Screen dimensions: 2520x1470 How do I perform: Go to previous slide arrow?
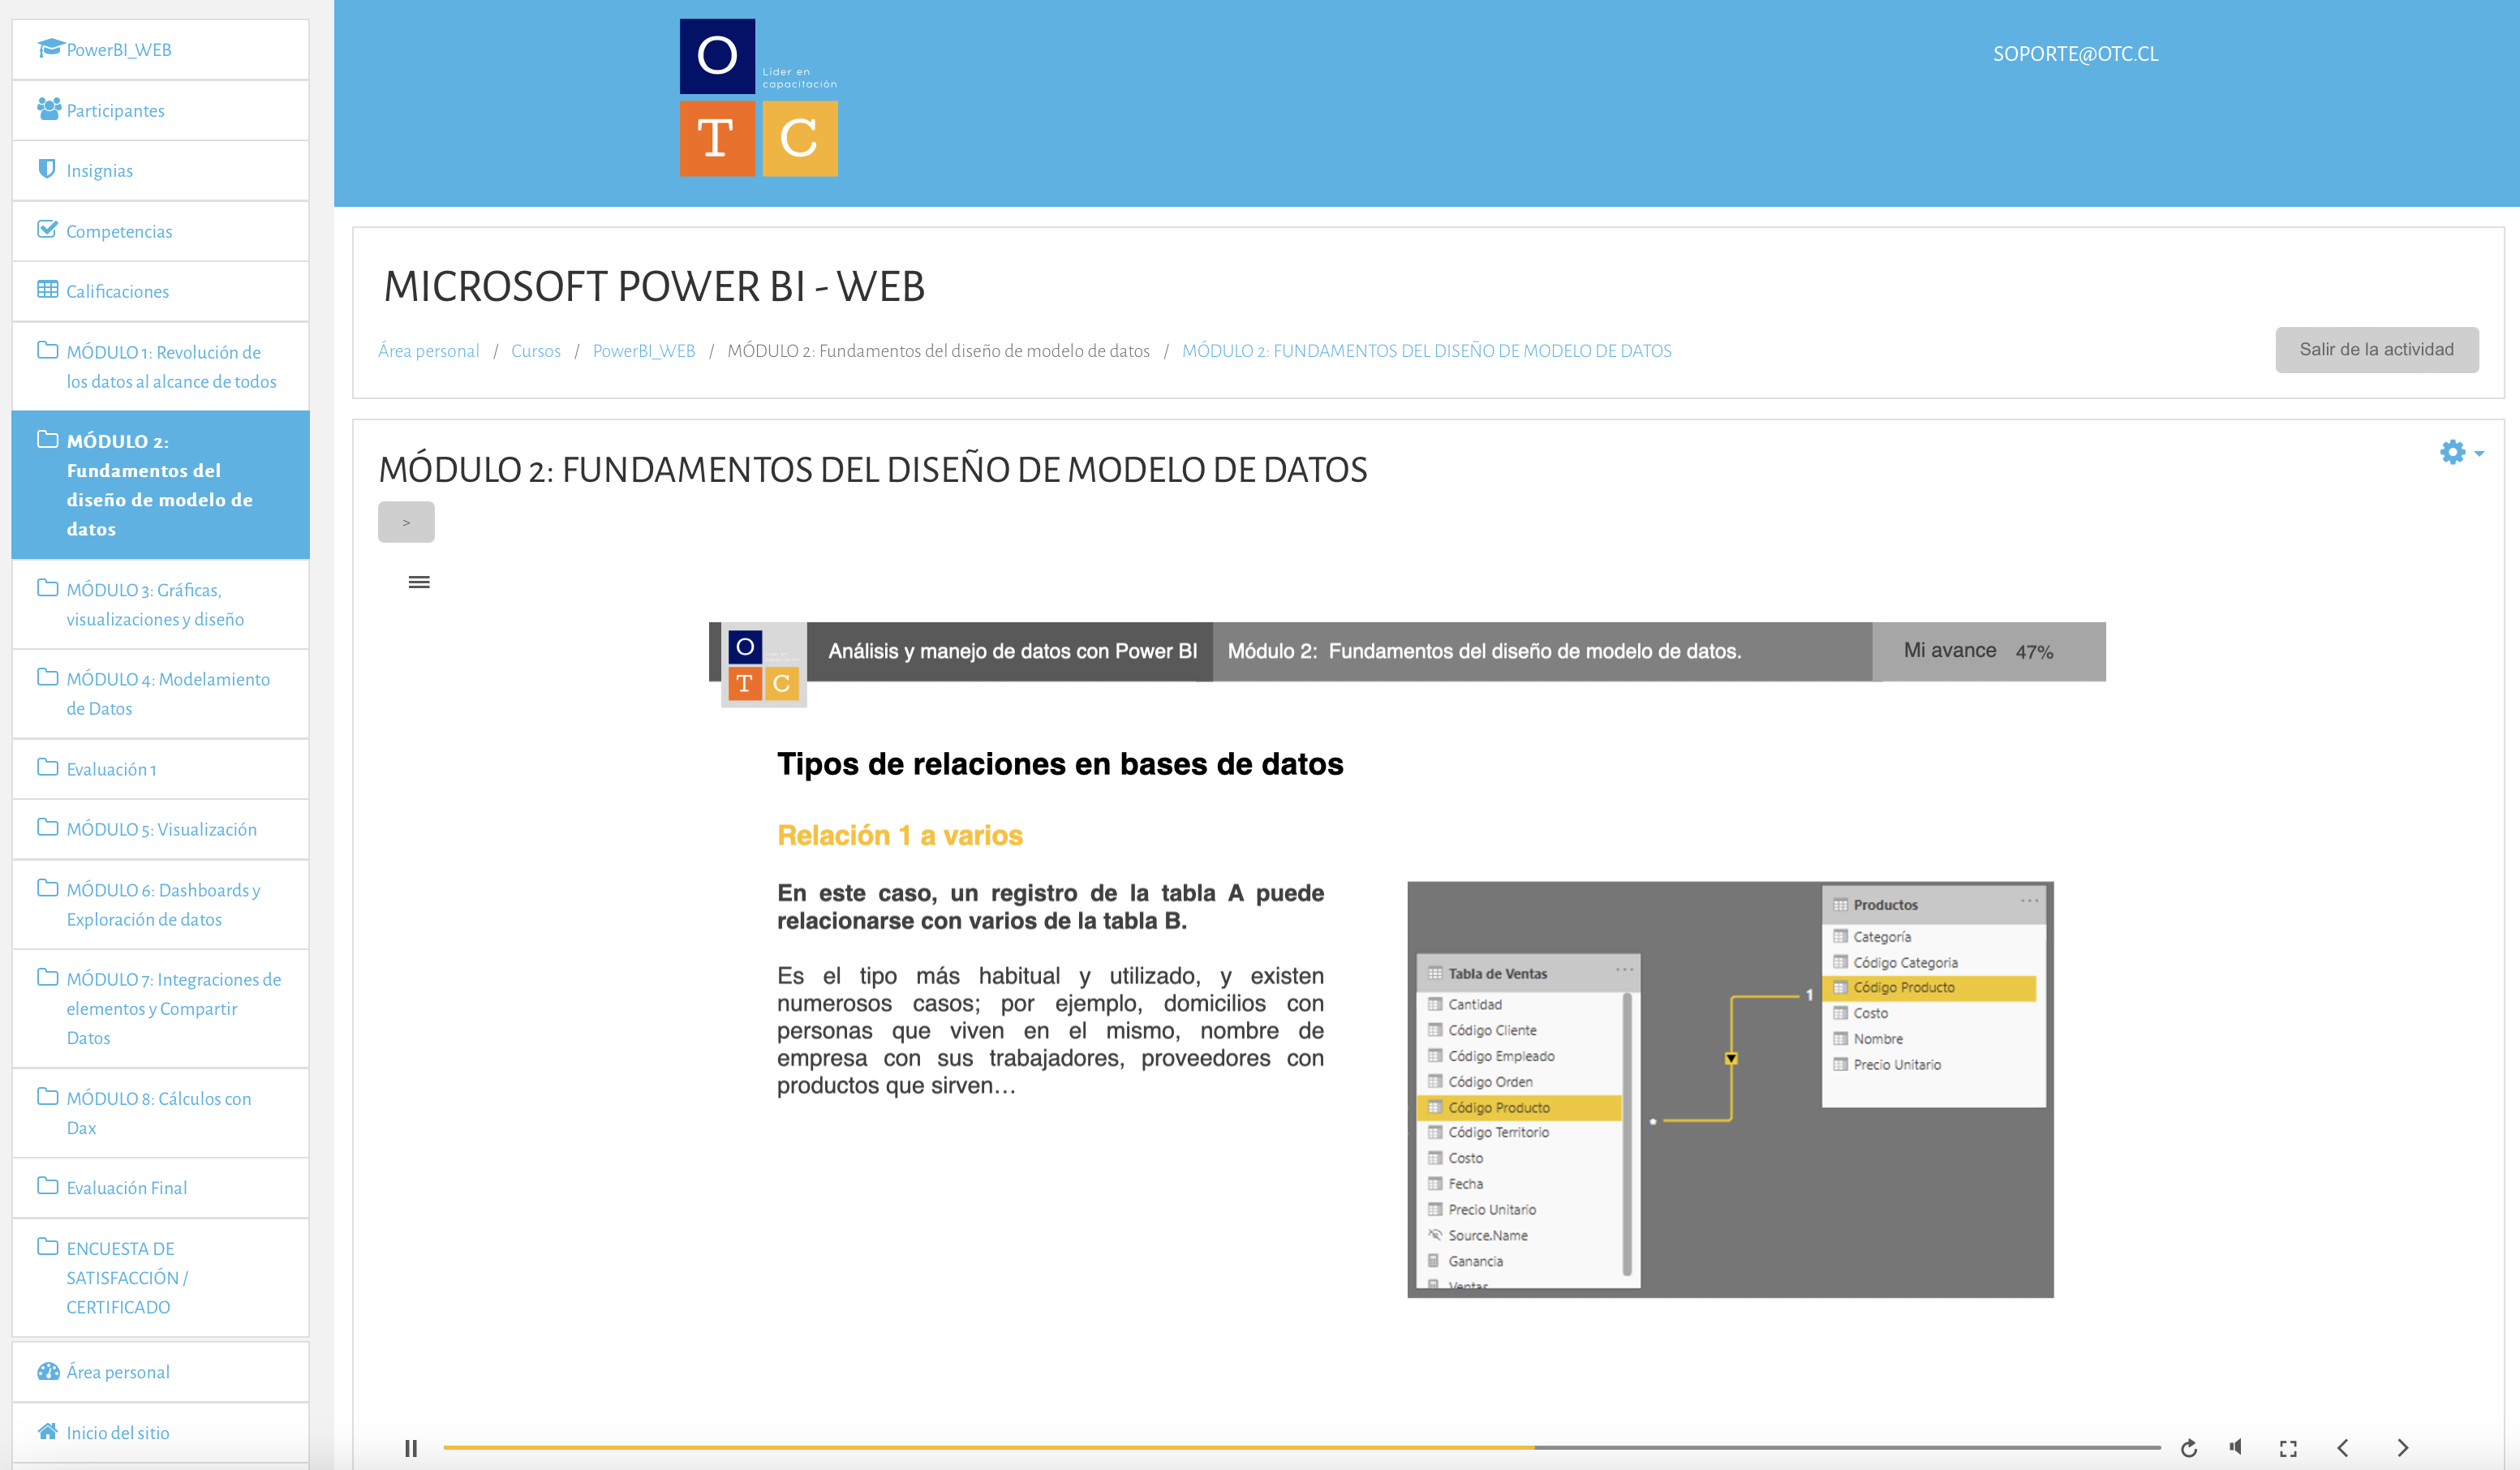click(2342, 1447)
